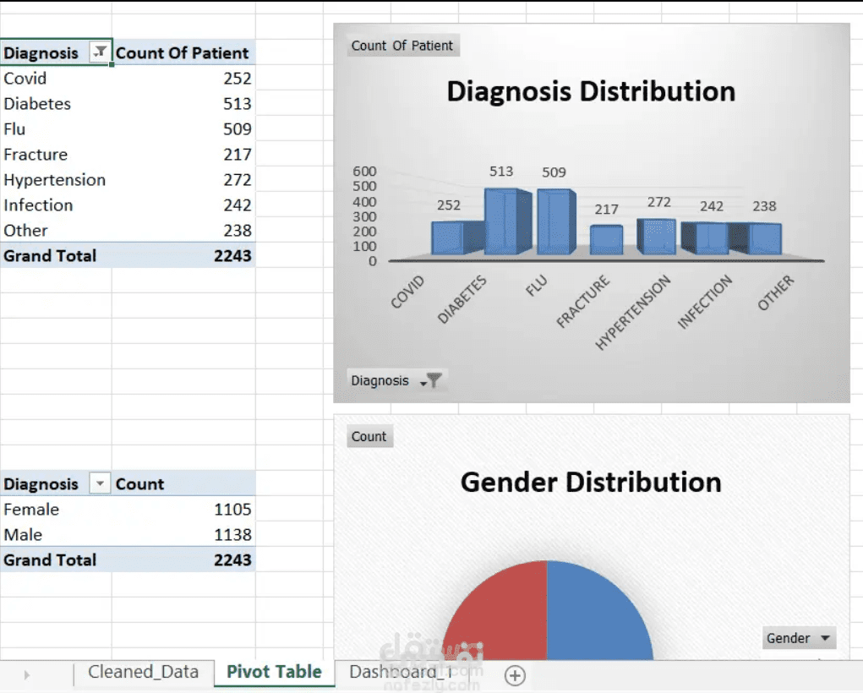Click the Diagnosis field filter button on the chart
The height and width of the screenshot is (693, 863).
[x=396, y=380]
